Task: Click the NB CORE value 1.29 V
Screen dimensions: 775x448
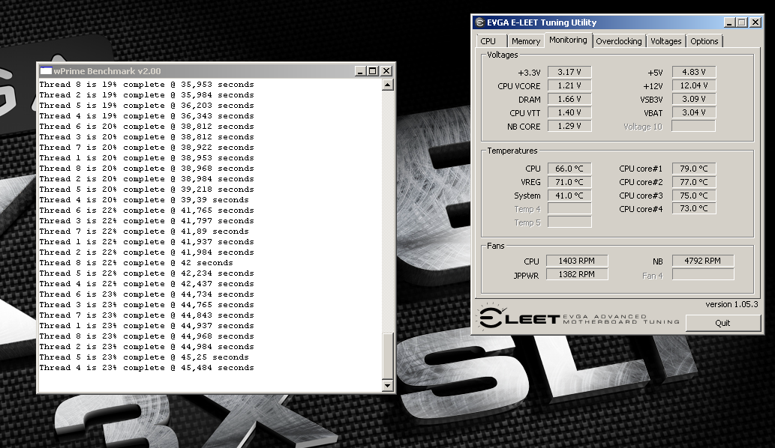Action: 569,127
